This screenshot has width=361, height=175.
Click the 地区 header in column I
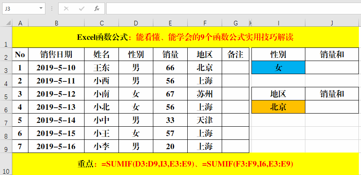(x=279, y=94)
